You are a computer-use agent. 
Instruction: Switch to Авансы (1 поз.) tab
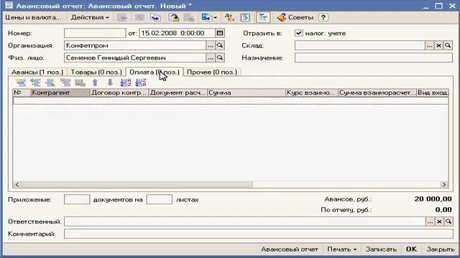click(x=37, y=72)
